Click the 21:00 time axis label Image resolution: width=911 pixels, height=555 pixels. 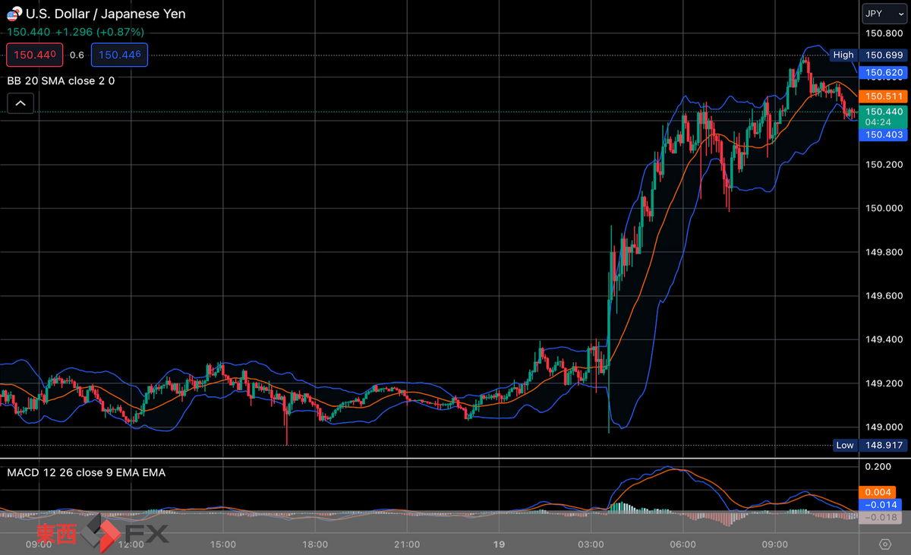[x=407, y=544]
